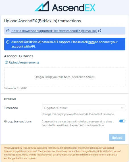This screenshot has width=129, height=162.
Task: Click the AscendEX logo mark icon
Action: point(42,6)
